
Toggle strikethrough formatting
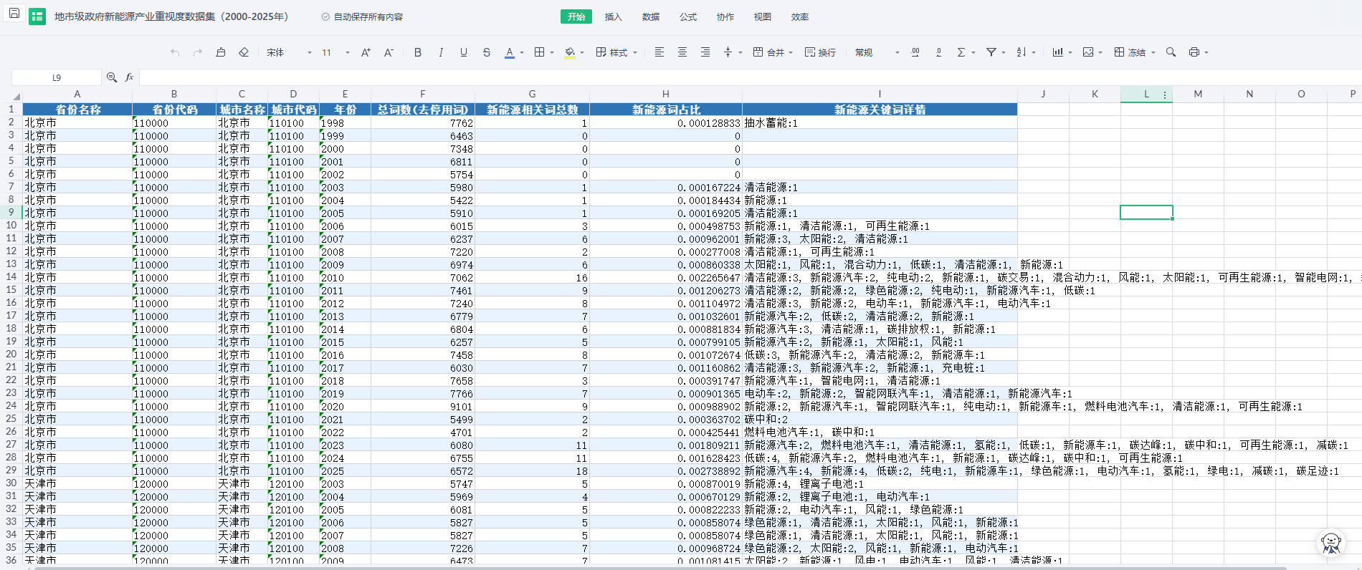[487, 52]
